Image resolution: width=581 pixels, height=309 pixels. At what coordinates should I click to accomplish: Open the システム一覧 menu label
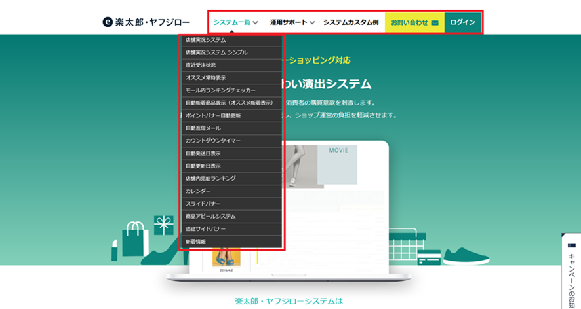click(x=231, y=22)
